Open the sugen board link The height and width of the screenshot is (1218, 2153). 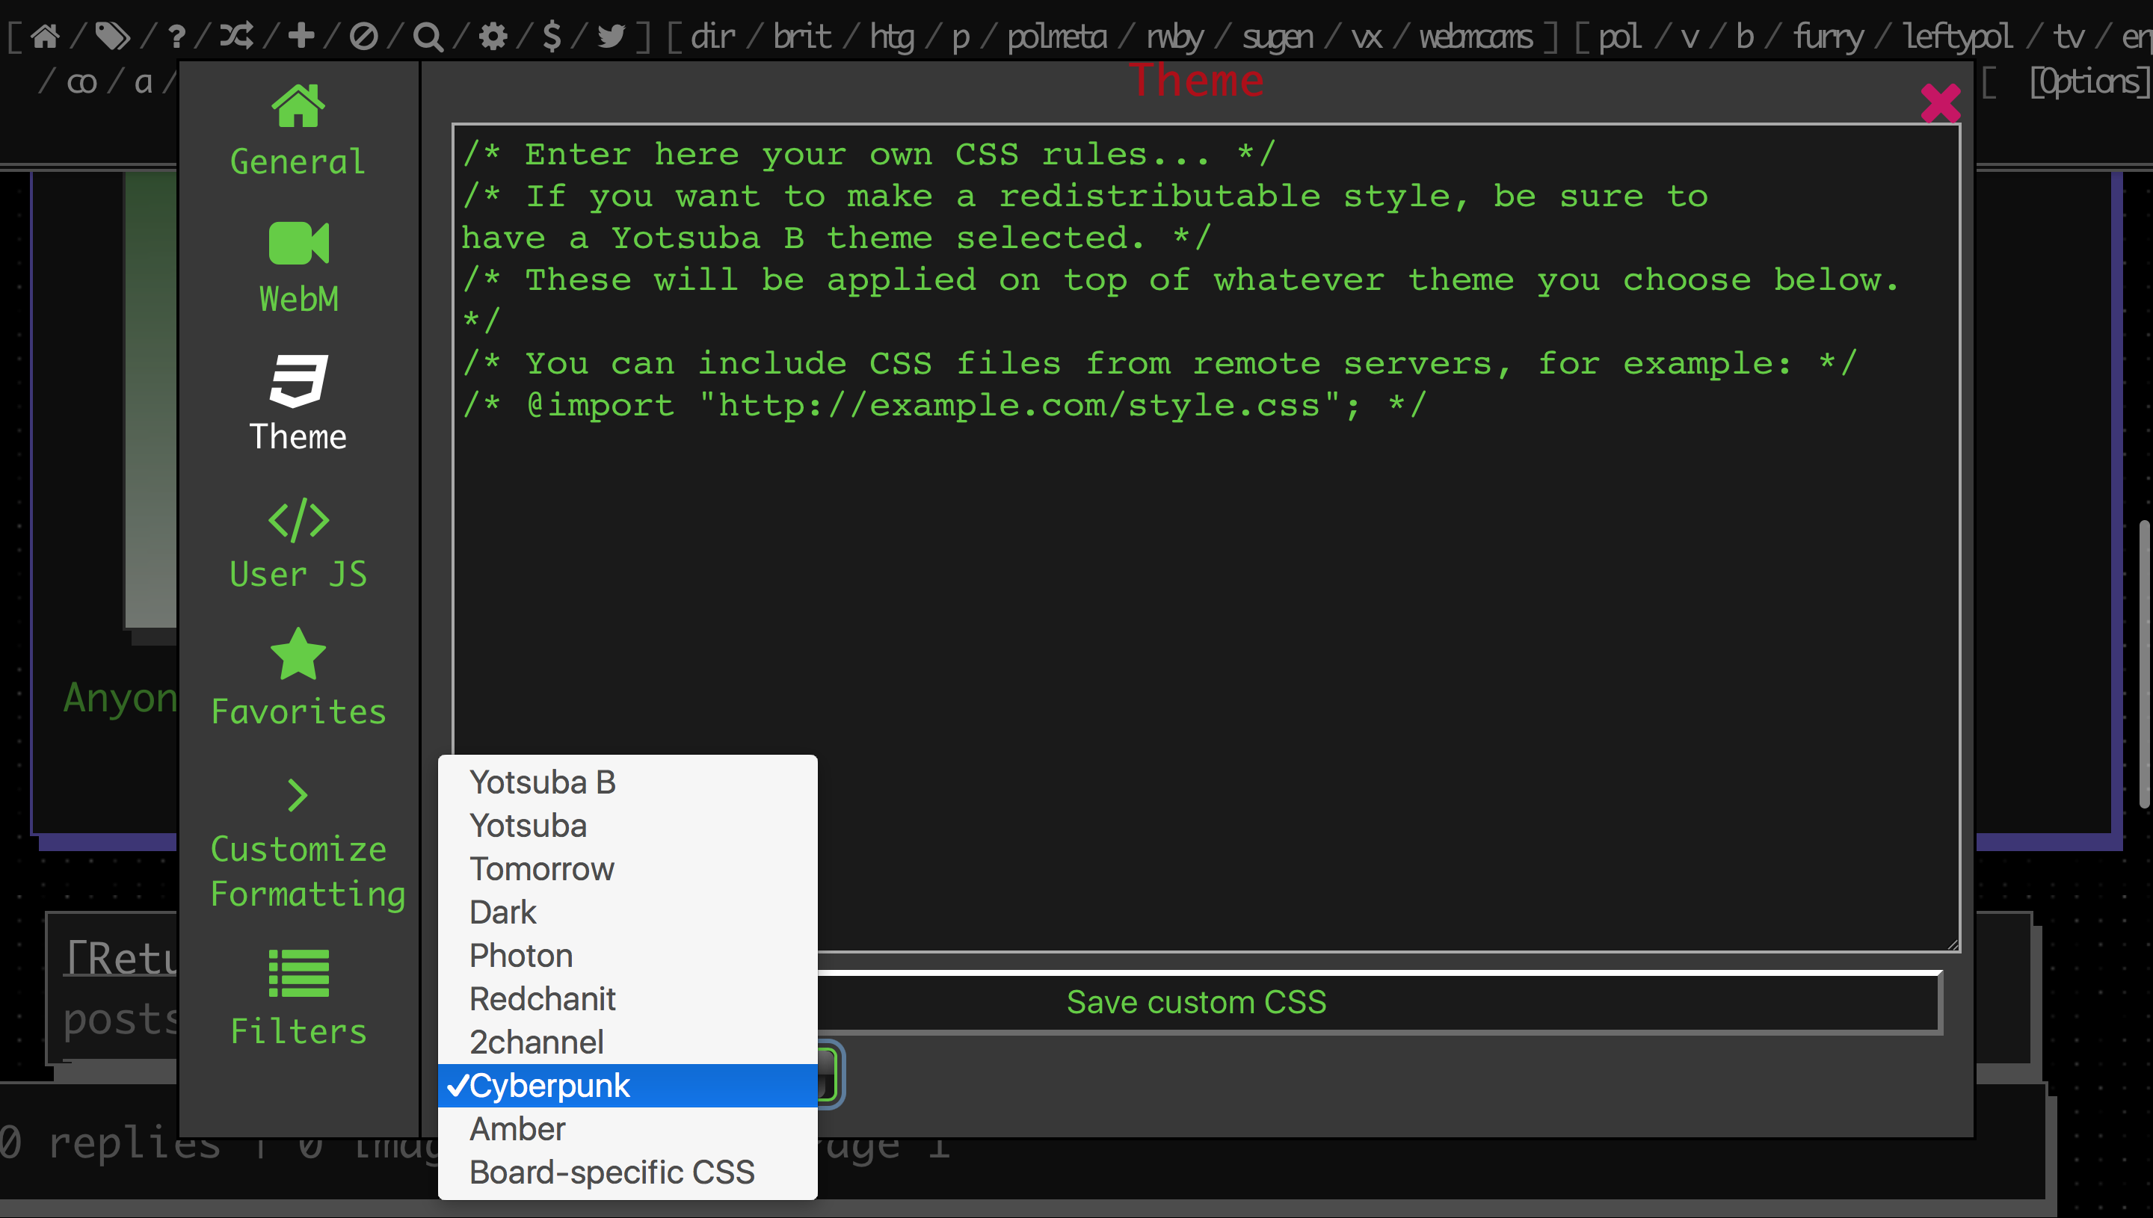pyautogui.click(x=1278, y=37)
